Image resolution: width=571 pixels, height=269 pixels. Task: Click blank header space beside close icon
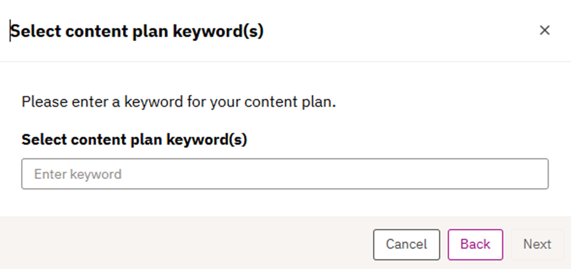434,31
